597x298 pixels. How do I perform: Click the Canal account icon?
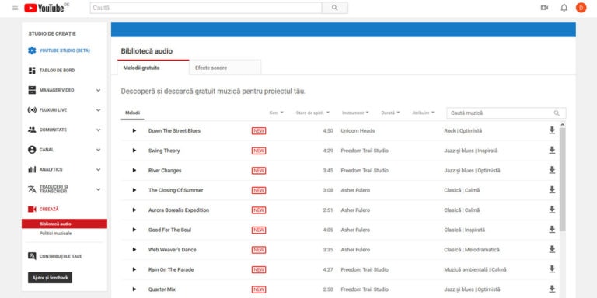pos(32,150)
